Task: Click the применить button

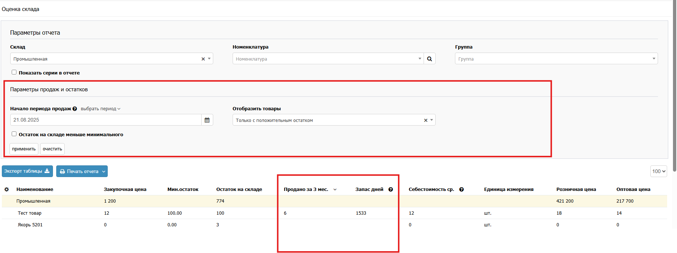Action: click(24, 149)
